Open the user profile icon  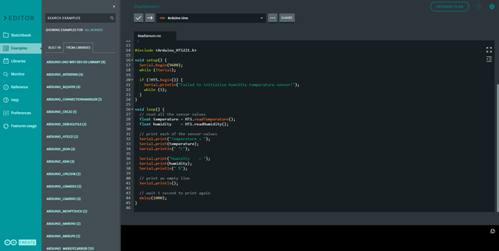491,6
